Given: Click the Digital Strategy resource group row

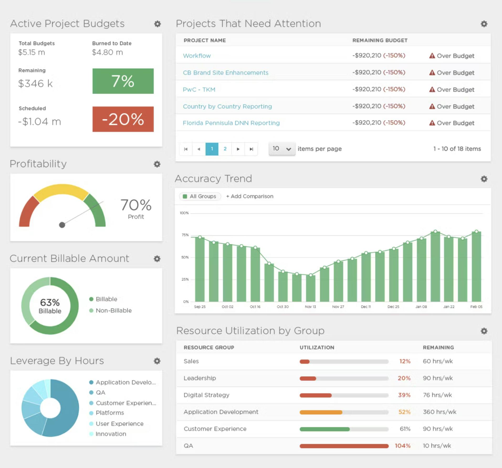Looking at the screenshot, I should 334,395.
